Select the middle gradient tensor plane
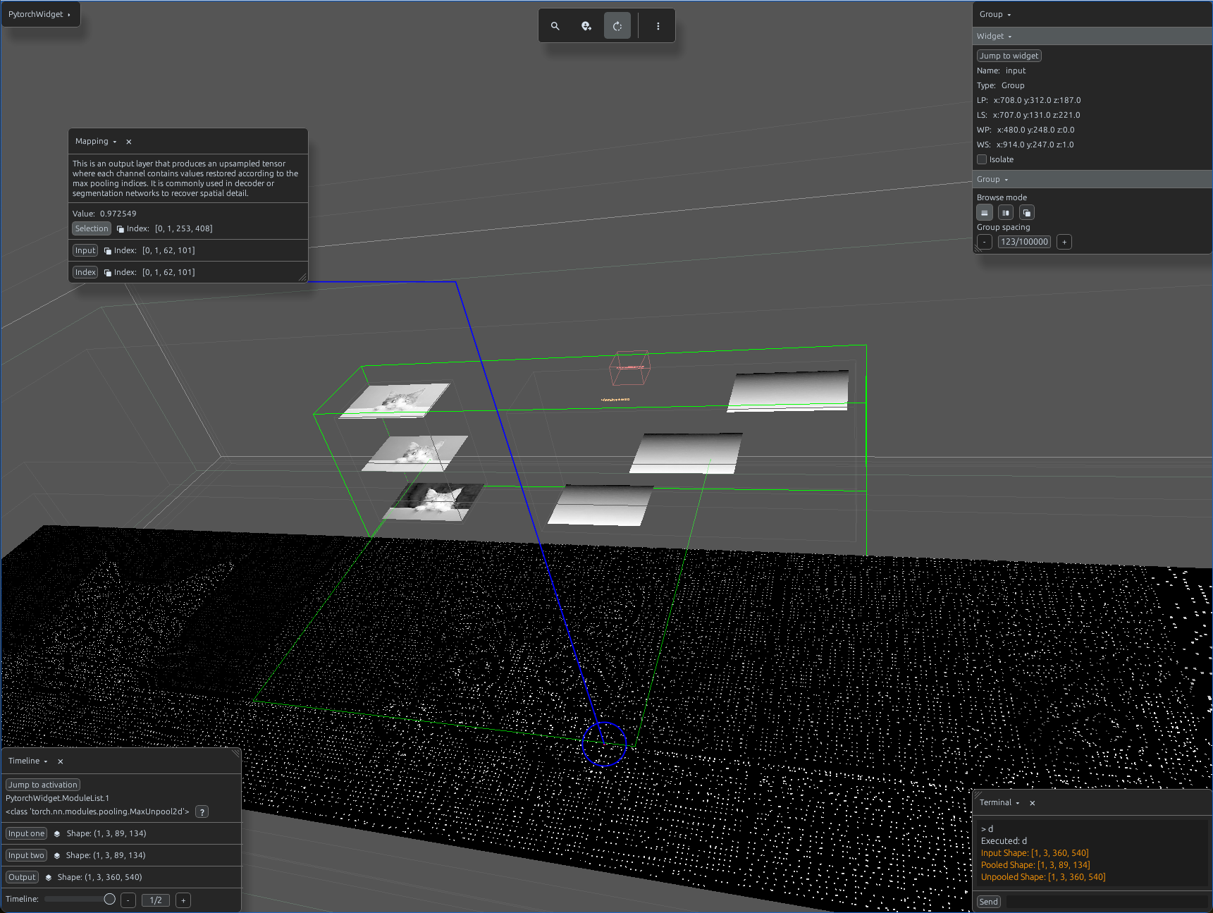Screen dimensions: 1213x913 687,453
